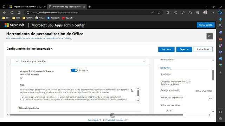Screen dimensions: 225x126
Task: Open the Browser essentials heart icon
Action: tap(198, 13)
